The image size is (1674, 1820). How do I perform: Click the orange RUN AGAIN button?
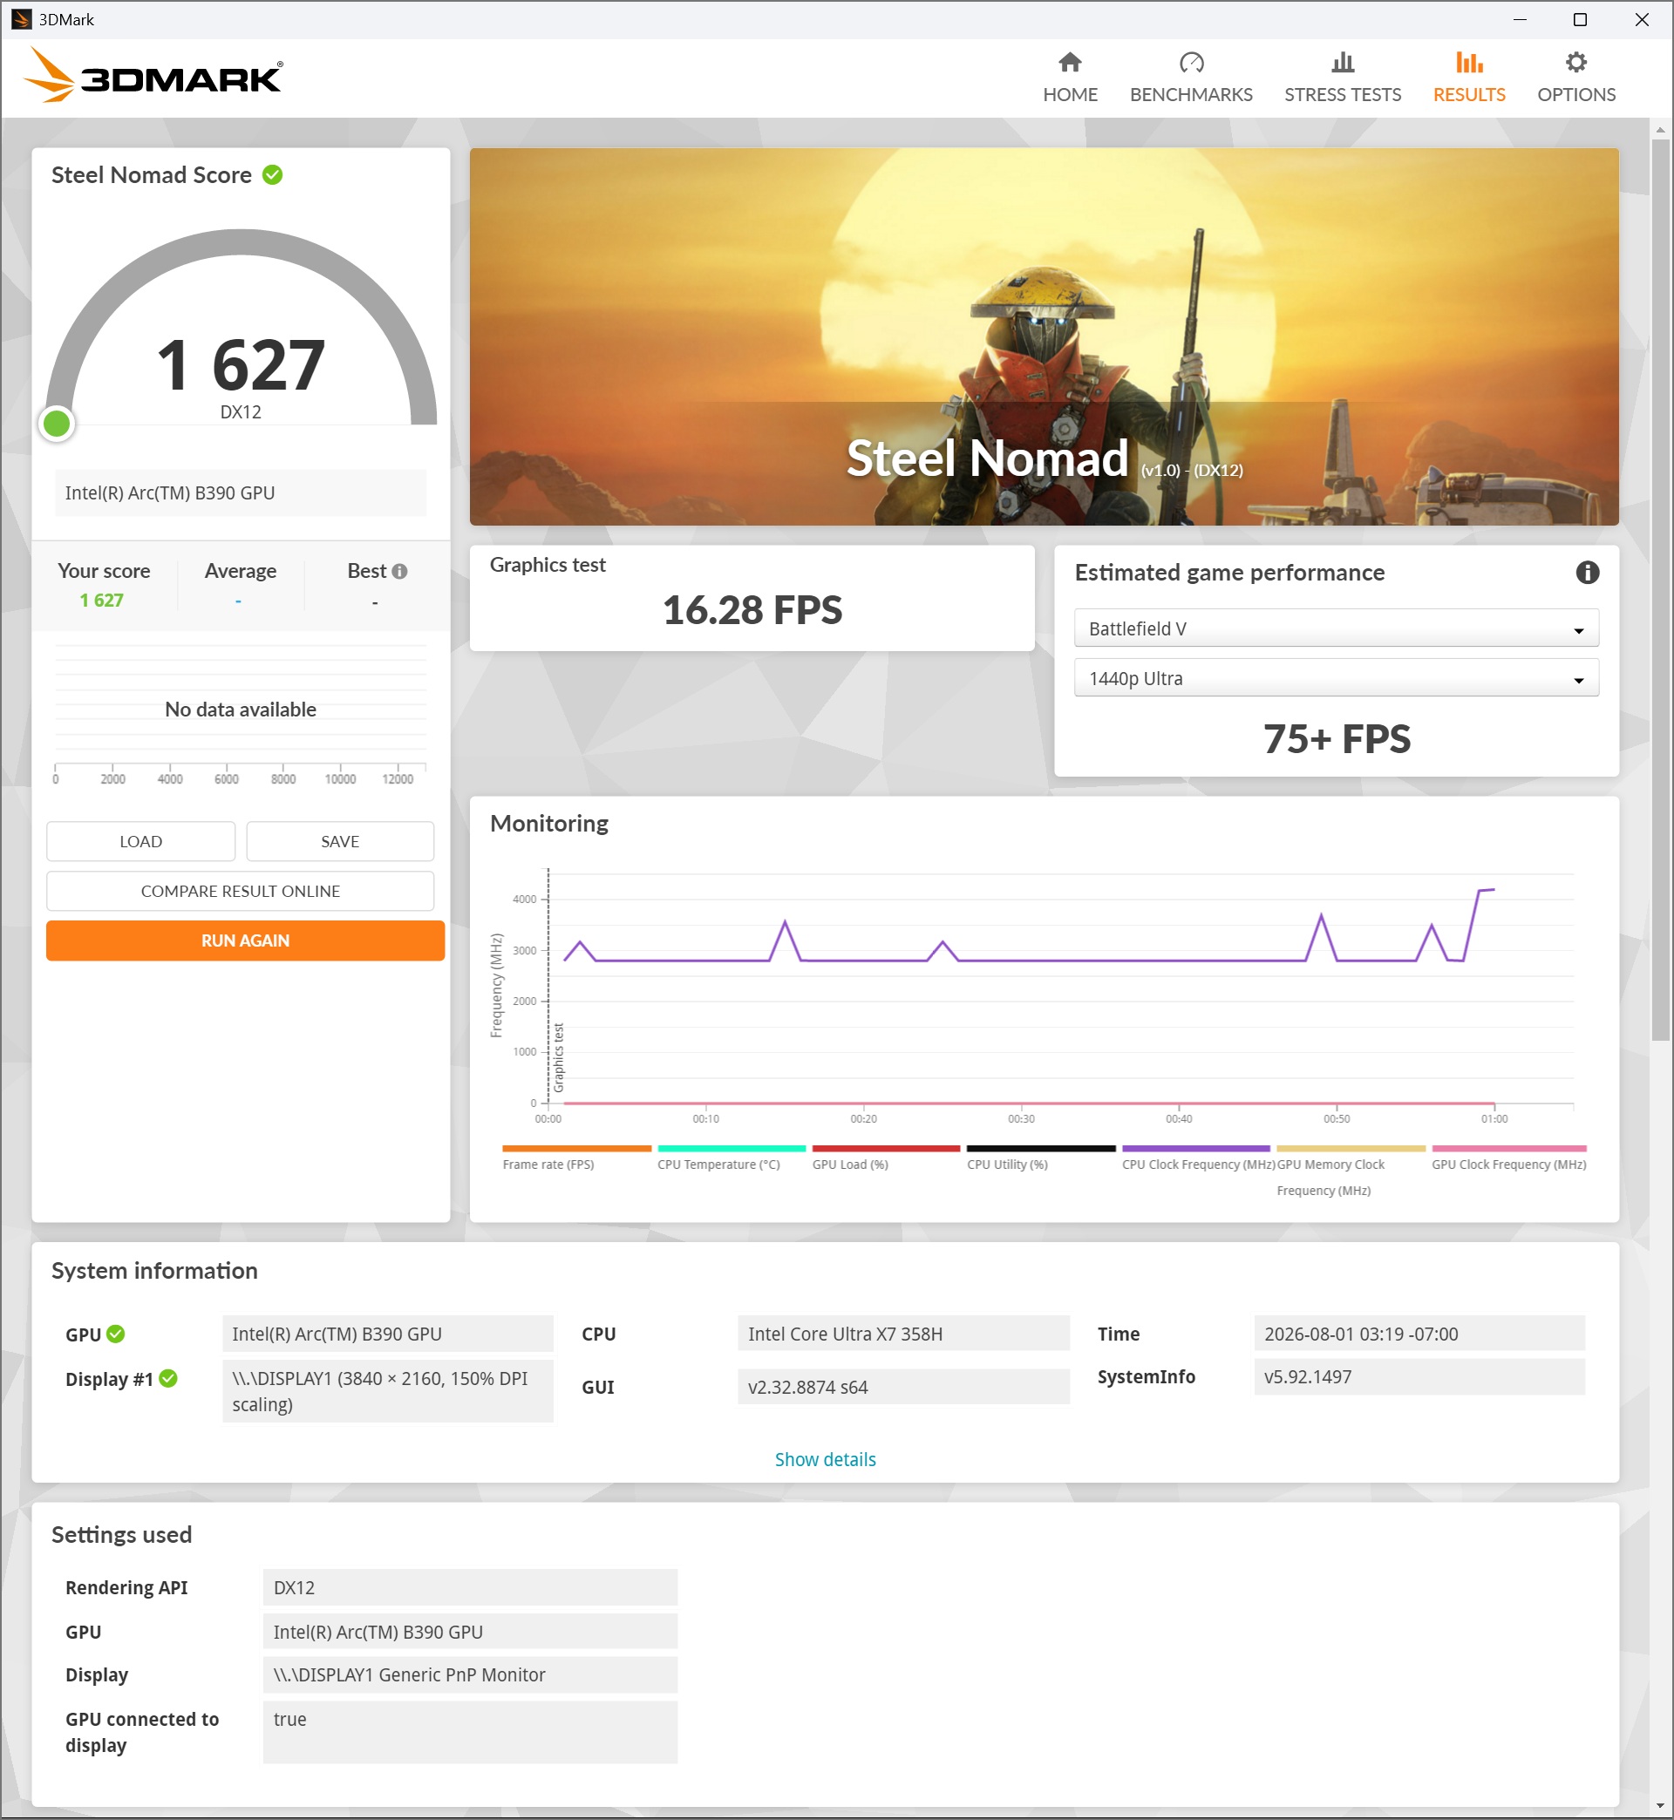pyautogui.click(x=246, y=941)
